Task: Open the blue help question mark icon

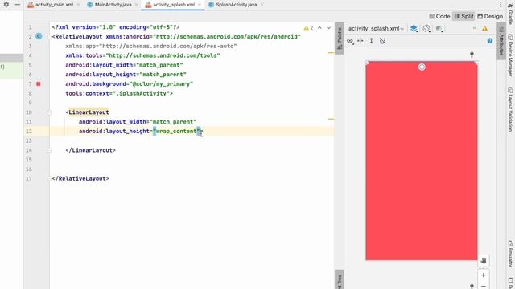Action: (490, 41)
